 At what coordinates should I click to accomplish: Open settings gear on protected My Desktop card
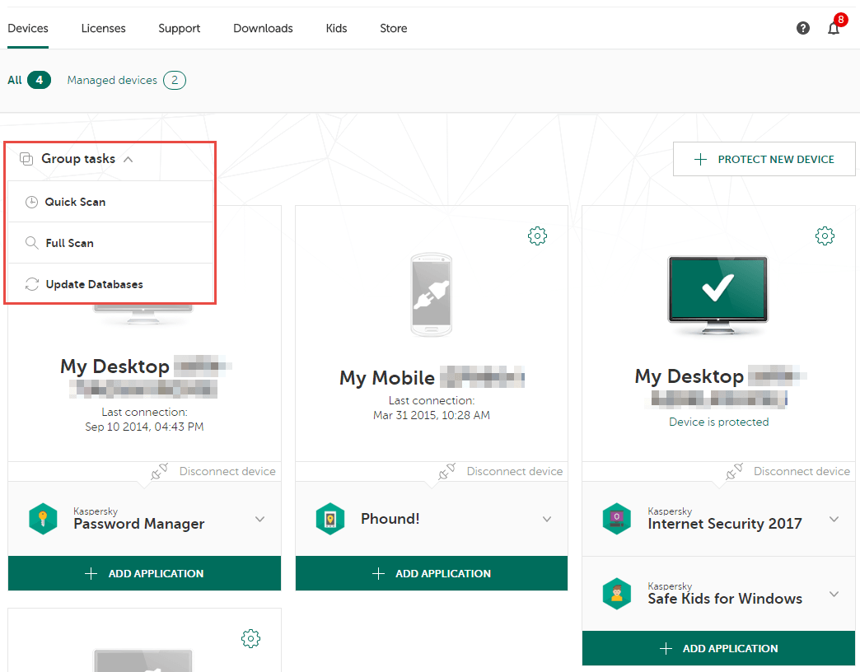(x=825, y=236)
